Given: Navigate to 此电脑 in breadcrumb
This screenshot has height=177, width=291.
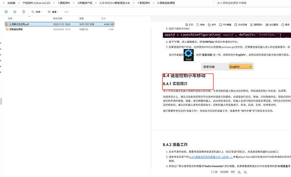Looking at the screenshot, I should [11, 3].
